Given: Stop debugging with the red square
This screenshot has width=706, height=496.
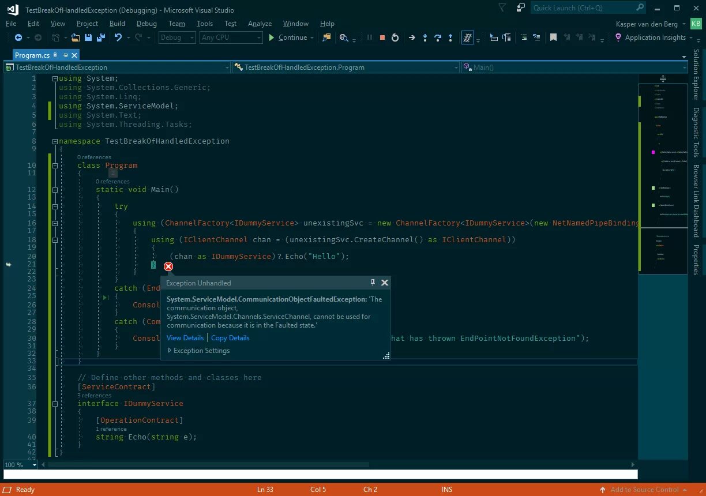Looking at the screenshot, I should (x=382, y=37).
